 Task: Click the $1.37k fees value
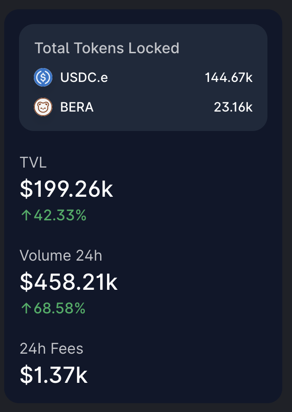[54, 375]
